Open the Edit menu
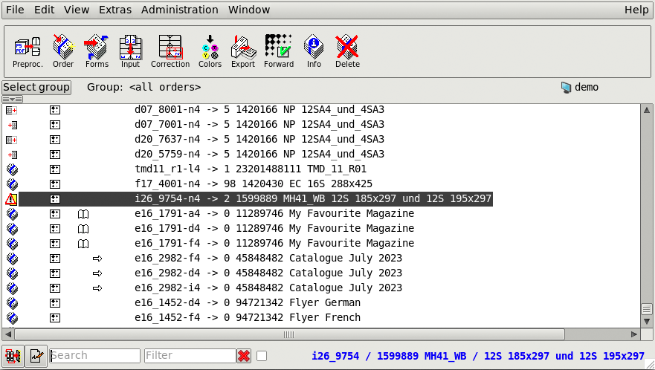This screenshot has height=370, width=655. pyautogui.click(x=45, y=10)
